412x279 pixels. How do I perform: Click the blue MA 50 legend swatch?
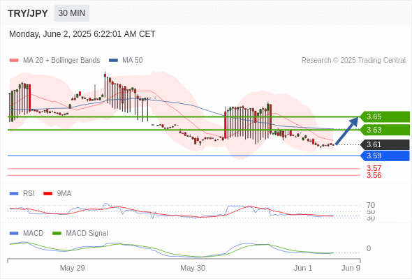pyautogui.click(x=113, y=61)
